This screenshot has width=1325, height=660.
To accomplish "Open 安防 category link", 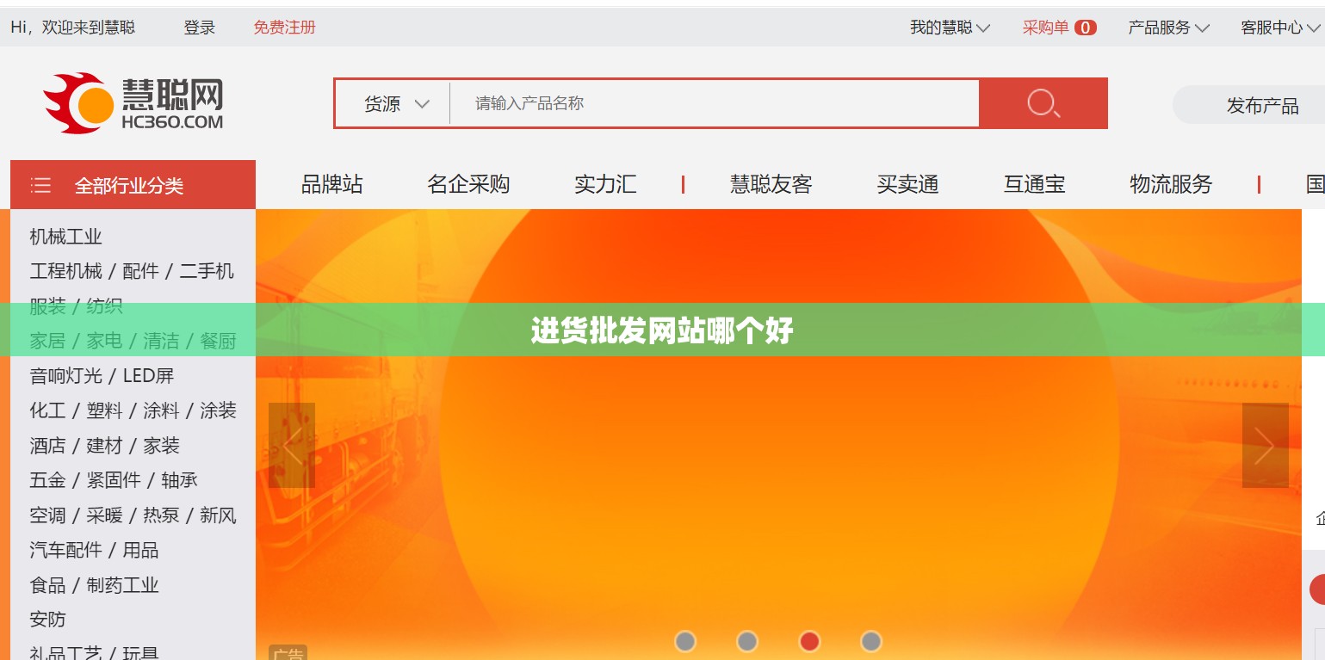I will point(47,620).
